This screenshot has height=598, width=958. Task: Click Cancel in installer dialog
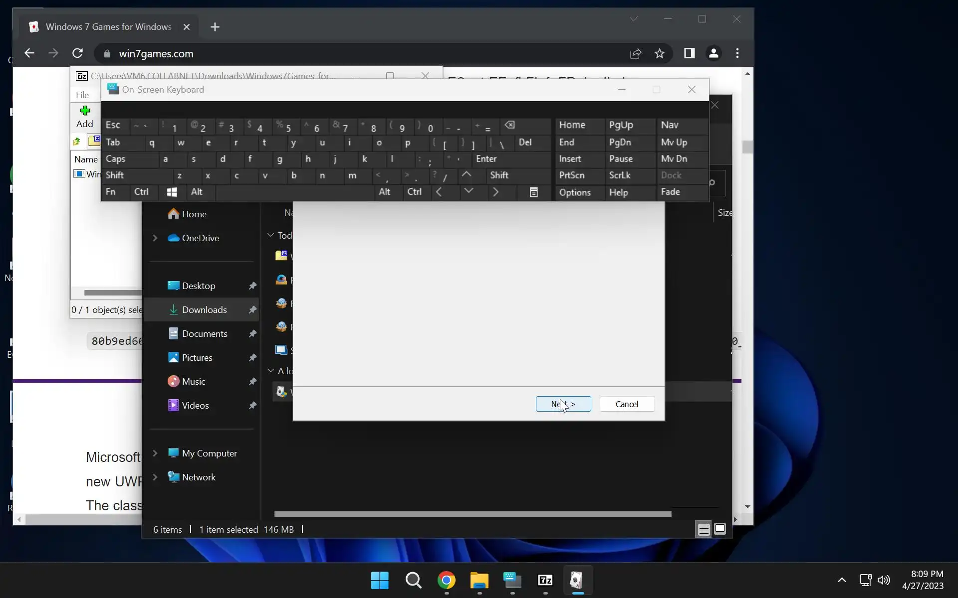(x=627, y=404)
